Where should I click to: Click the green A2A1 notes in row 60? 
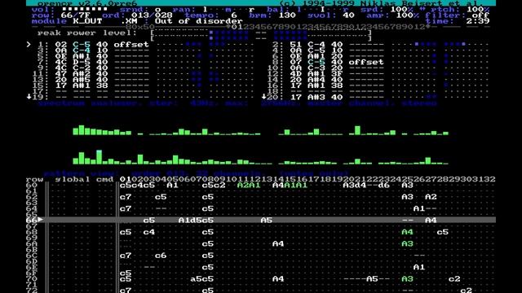pos(249,185)
